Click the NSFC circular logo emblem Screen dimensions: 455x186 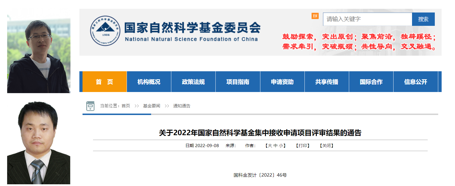[x=105, y=31]
